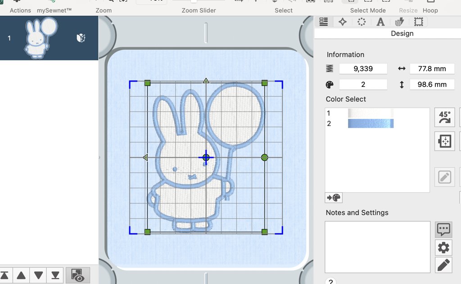Image resolution: width=461 pixels, height=284 pixels.
Task: Click the color count field showing 2
Action: tap(363, 85)
